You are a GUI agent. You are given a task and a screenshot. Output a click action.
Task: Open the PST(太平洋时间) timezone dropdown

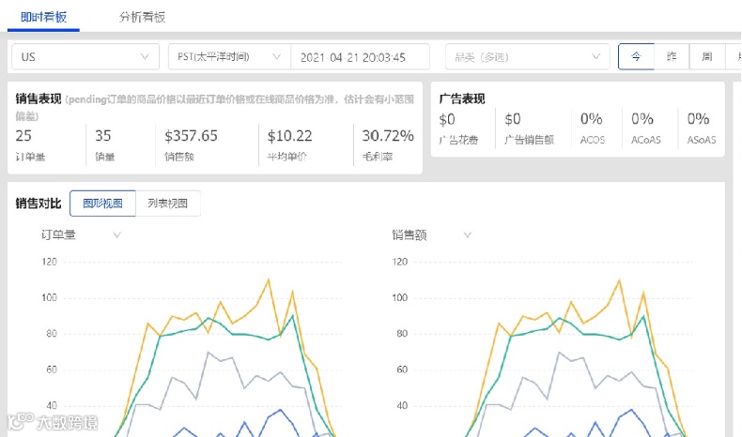[229, 56]
